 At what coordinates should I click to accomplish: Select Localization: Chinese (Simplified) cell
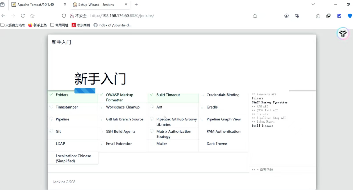click(73, 158)
